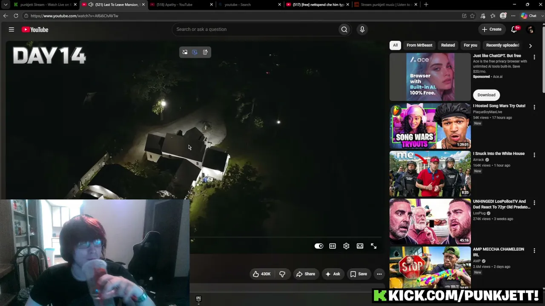Viewport: 545px width, 306px height.
Task: Open the AMP Meccha Chameleon thumbnail
Action: coord(430,268)
